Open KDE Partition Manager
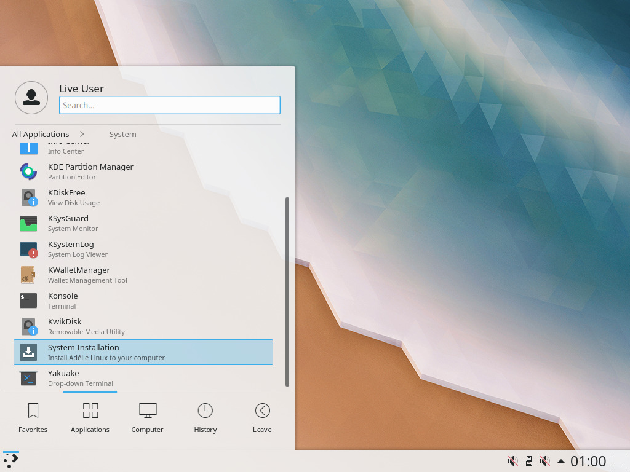630x472 pixels. coord(90,171)
